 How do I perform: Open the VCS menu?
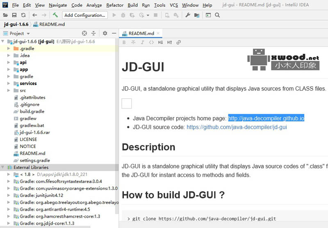pyautogui.click(x=174, y=5)
